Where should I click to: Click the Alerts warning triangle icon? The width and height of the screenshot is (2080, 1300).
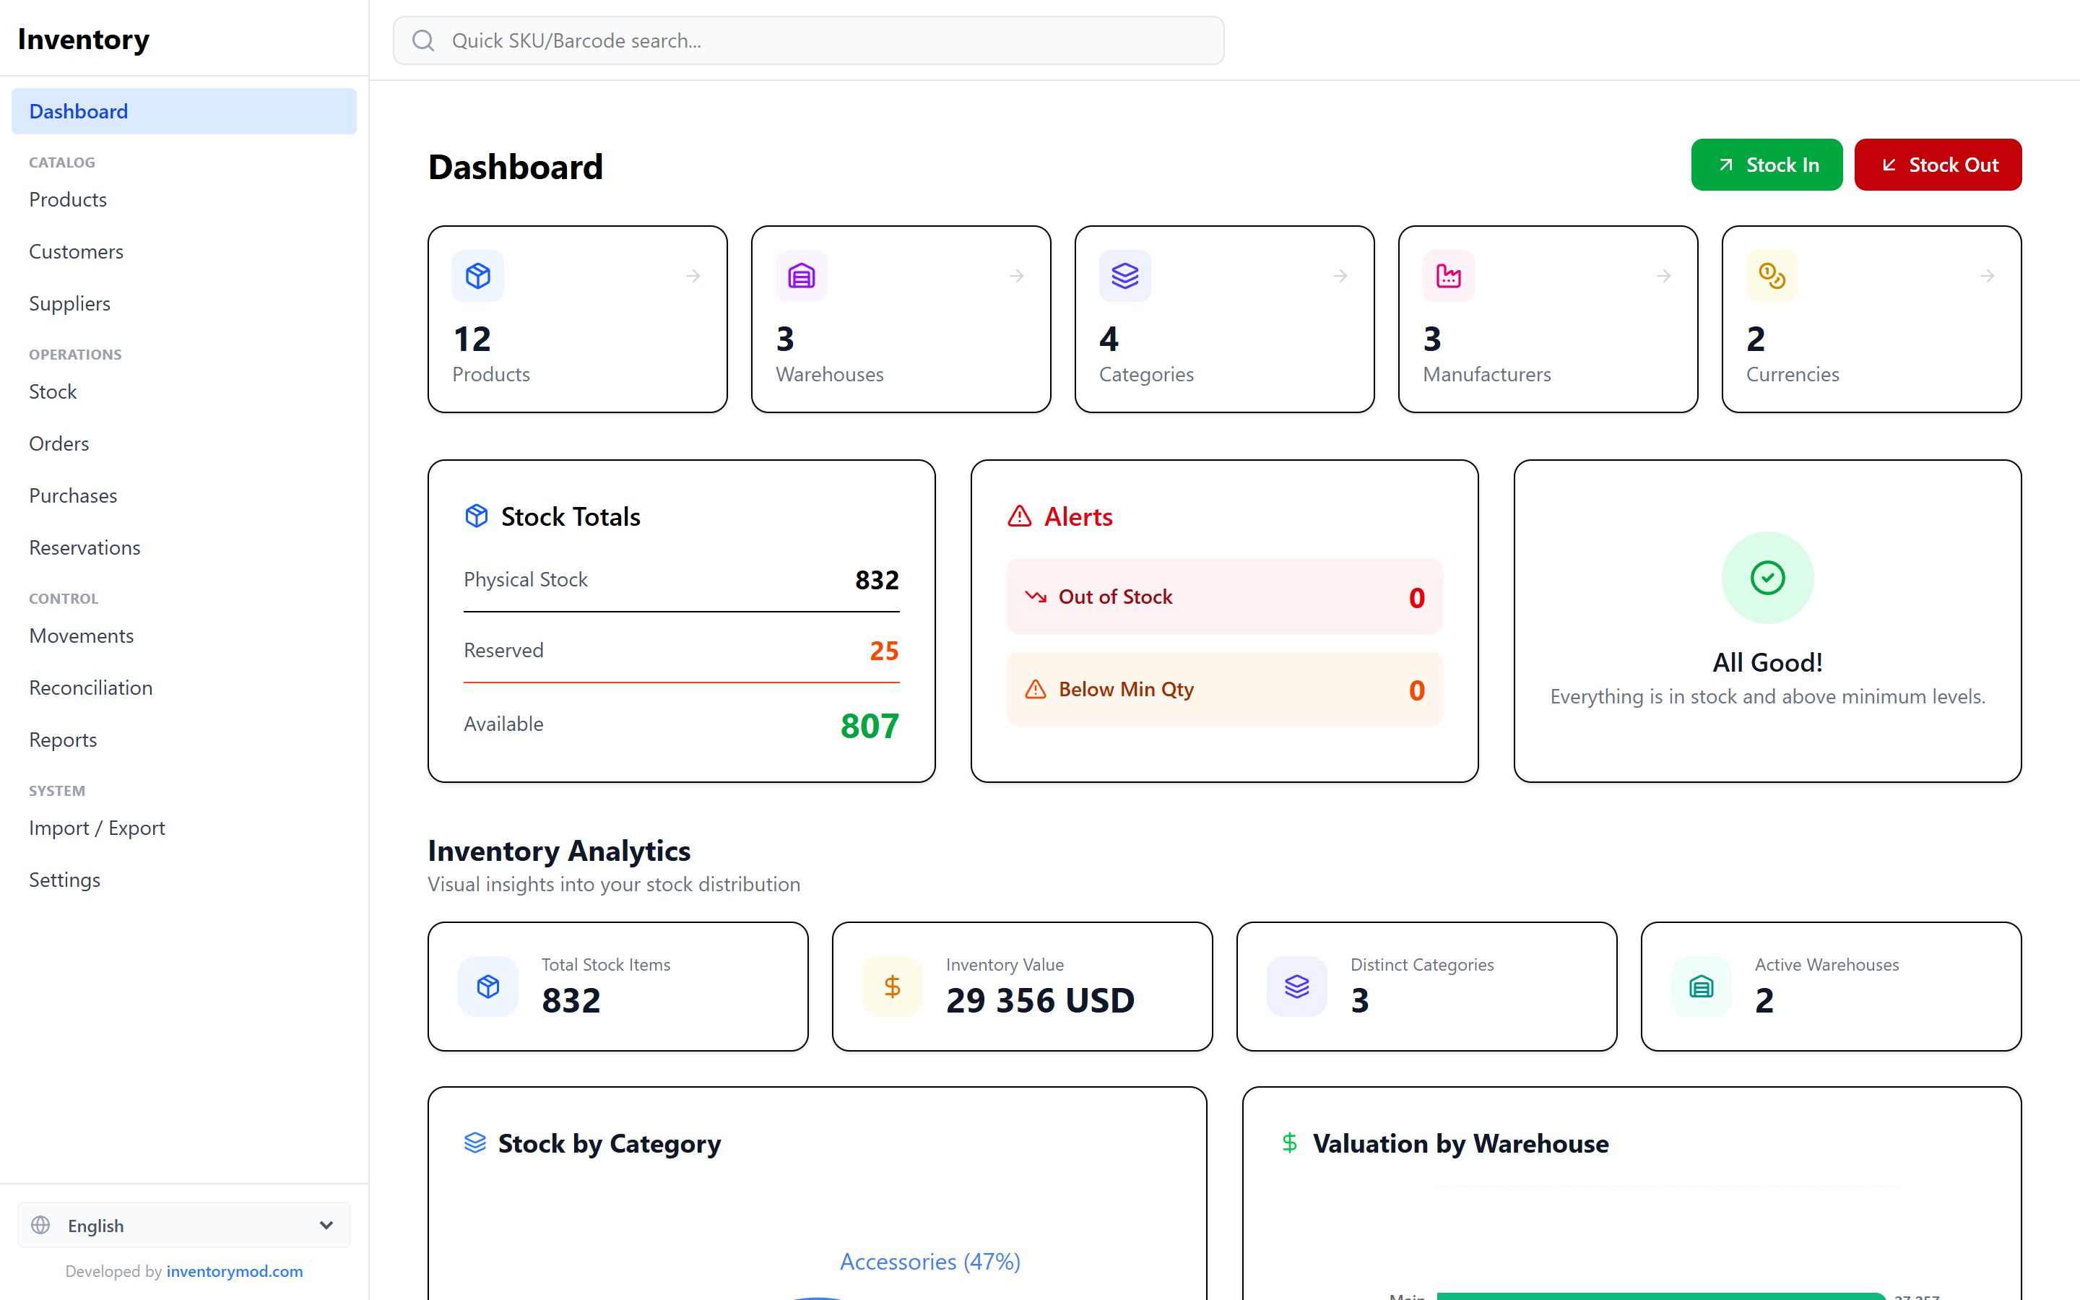coord(1019,516)
